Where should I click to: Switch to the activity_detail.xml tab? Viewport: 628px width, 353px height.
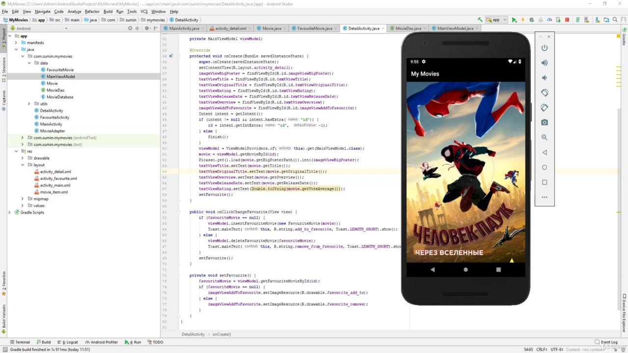coord(231,28)
